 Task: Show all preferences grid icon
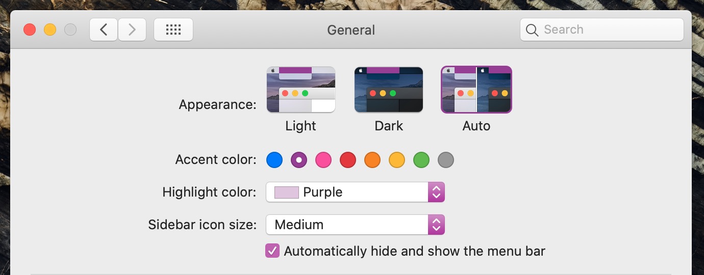pos(173,30)
